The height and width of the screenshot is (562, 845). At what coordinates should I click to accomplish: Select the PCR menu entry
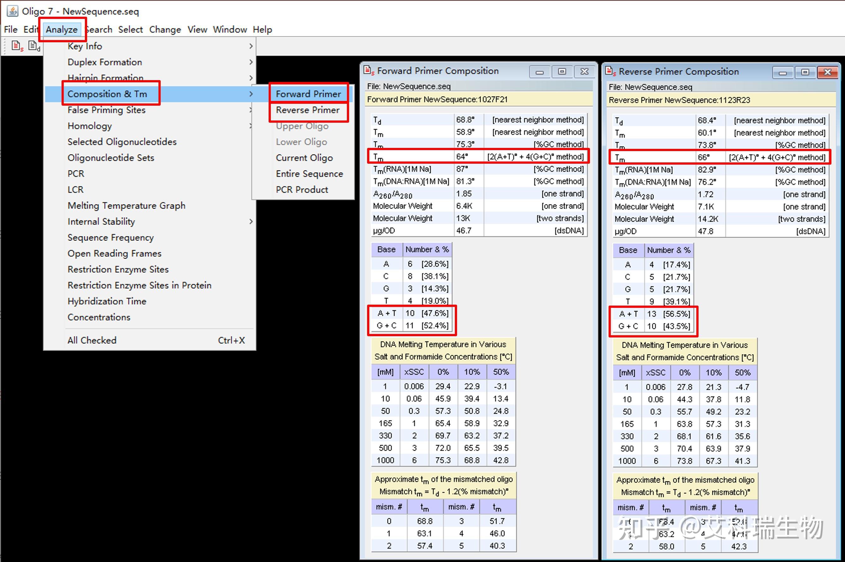pos(150,174)
